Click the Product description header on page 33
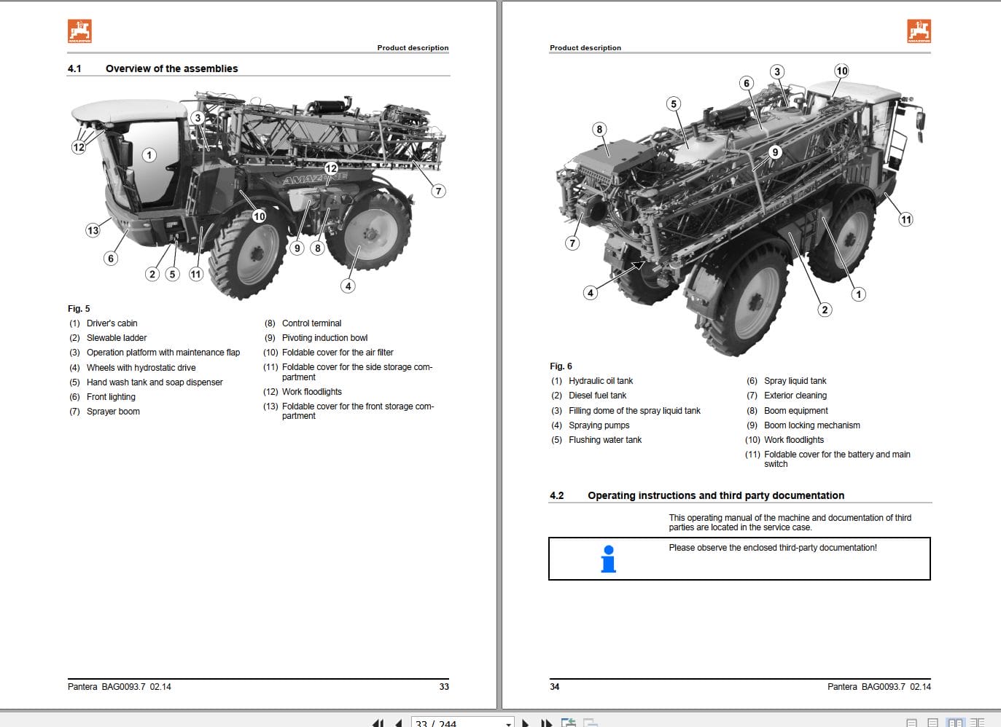1001x727 pixels. click(413, 47)
